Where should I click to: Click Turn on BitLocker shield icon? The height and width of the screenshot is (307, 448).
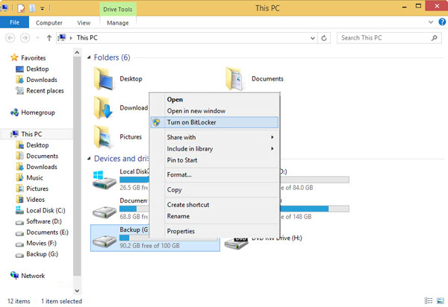(x=156, y=122)
